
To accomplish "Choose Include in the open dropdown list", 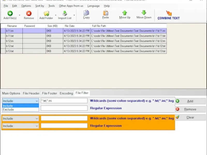I will pyautogui.click(x=20, y=106).
